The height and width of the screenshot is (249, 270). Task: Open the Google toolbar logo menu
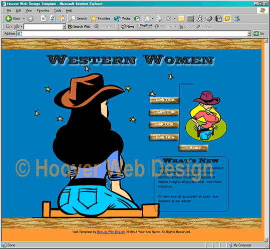coord(14,26)
